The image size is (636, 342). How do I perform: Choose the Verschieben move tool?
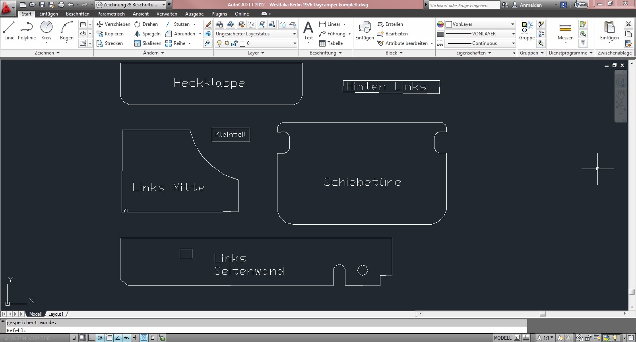(x=113, y=24)
